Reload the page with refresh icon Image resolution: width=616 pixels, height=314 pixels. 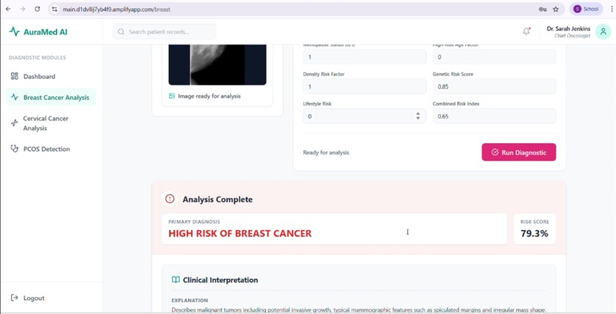pyautogui.click(x=37, y=9)
